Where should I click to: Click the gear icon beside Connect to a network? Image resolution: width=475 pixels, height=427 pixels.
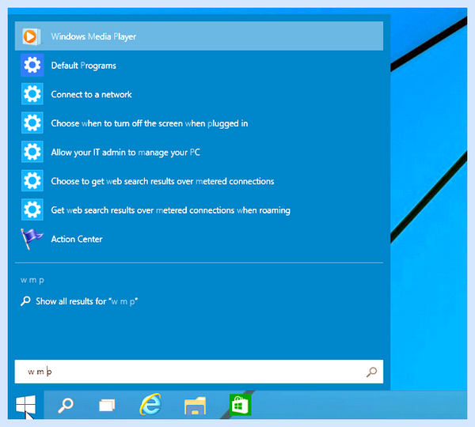click(x=32, y=94)
